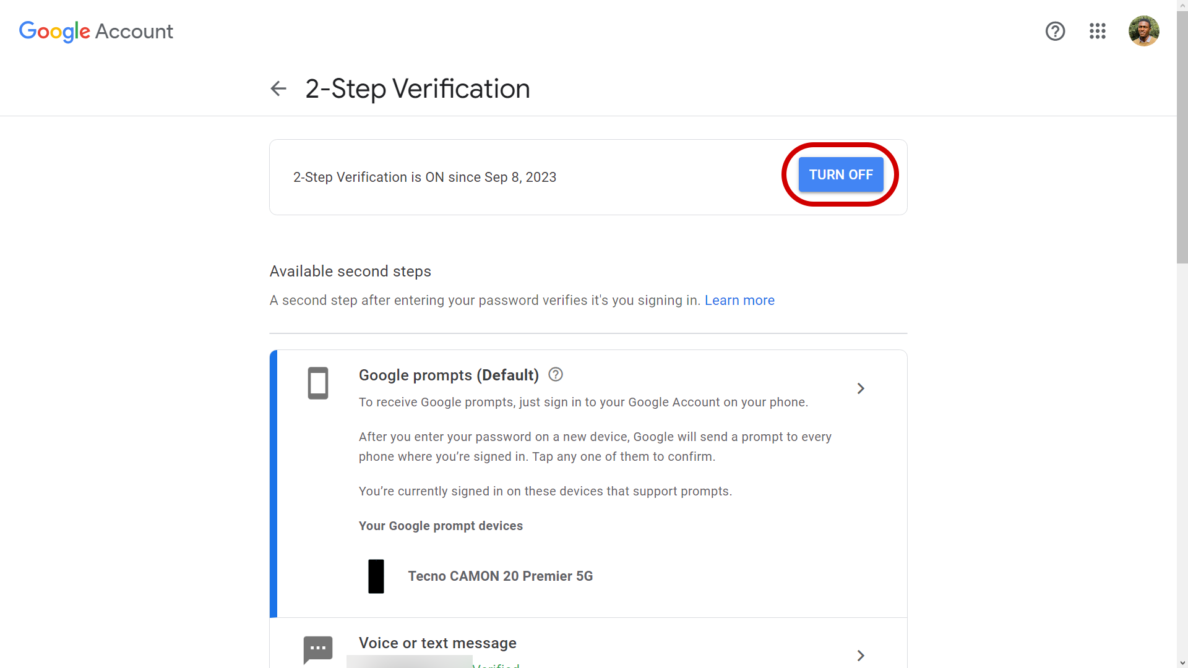The height and width of the screenshot is (668, 1188).
Task: Click the Available second steps heading
Action: 350,271
